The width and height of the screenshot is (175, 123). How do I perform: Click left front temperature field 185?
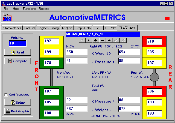pyautogui.click(x=51, y=102)
